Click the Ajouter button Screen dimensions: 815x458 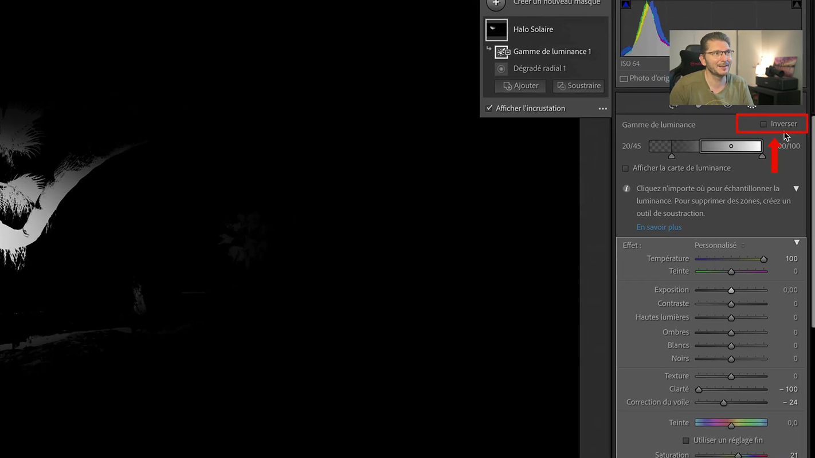point(520,86)
